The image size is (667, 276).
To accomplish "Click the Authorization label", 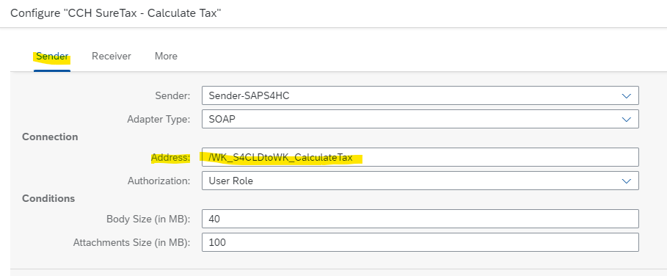I will (x=159, y=181).
